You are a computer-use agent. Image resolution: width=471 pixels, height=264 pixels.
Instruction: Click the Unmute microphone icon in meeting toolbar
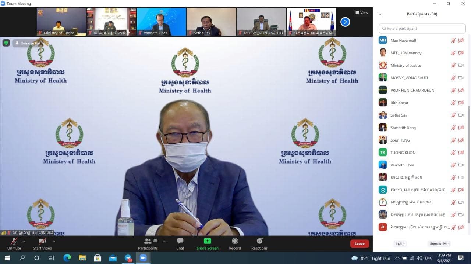(x=14, y=241)
